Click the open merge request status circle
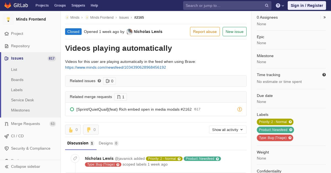This screenshot has height=173, width=331. (72, 109)
